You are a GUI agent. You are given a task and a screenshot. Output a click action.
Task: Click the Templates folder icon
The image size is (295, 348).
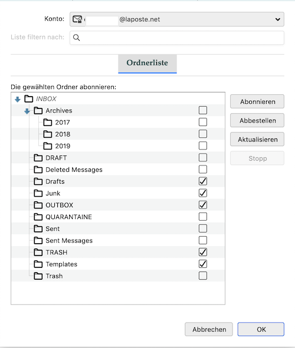(x=38, y=264)
